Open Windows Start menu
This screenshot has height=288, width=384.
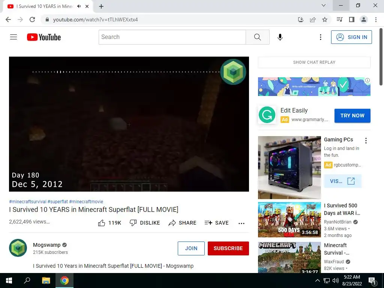click(x=9, y=280)
